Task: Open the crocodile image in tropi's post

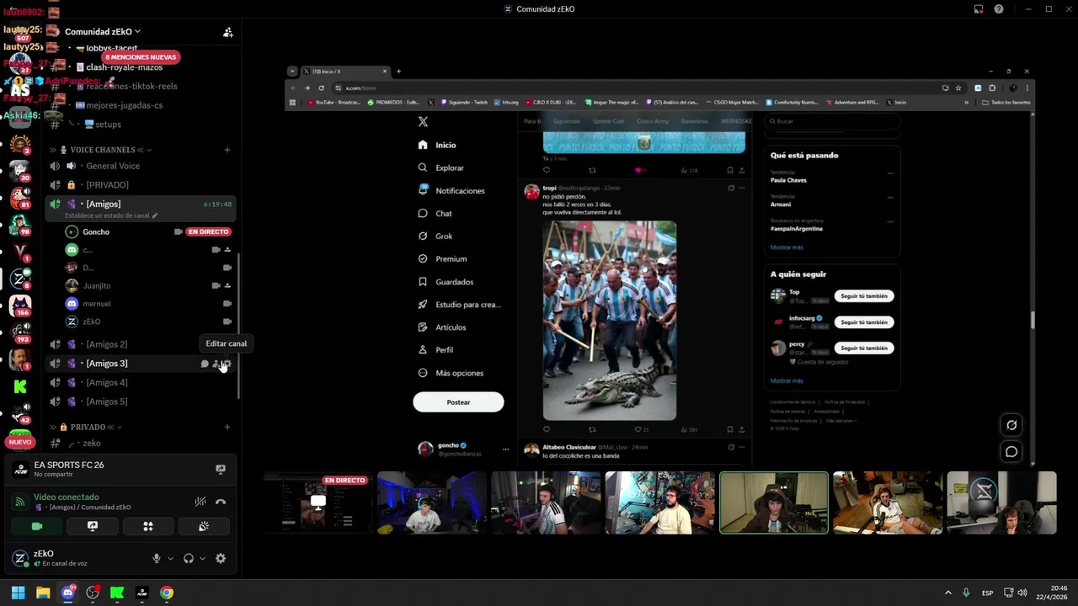Action: 610,321
